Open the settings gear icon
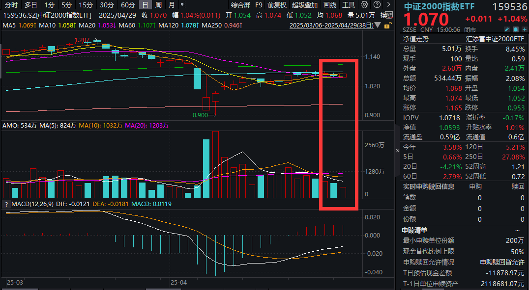The image size is (529, 290). pyautogui.click(x=364, y=4)
